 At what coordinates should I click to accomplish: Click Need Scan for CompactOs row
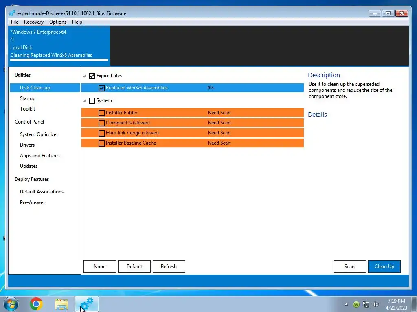219,123
